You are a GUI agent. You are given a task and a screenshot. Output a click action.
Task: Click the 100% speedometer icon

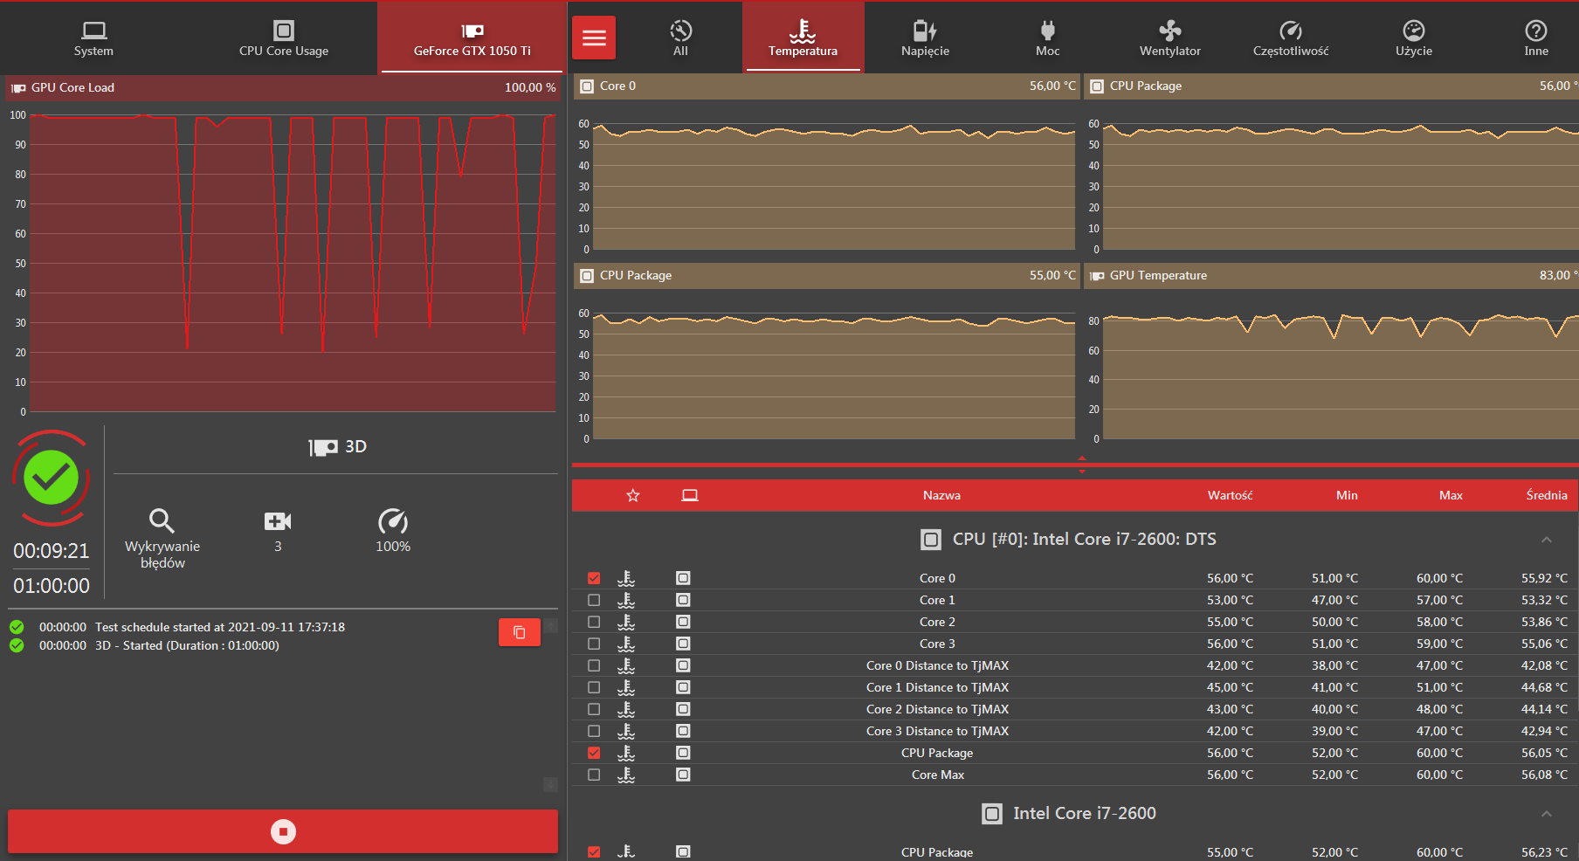click(x=393, y=521)
